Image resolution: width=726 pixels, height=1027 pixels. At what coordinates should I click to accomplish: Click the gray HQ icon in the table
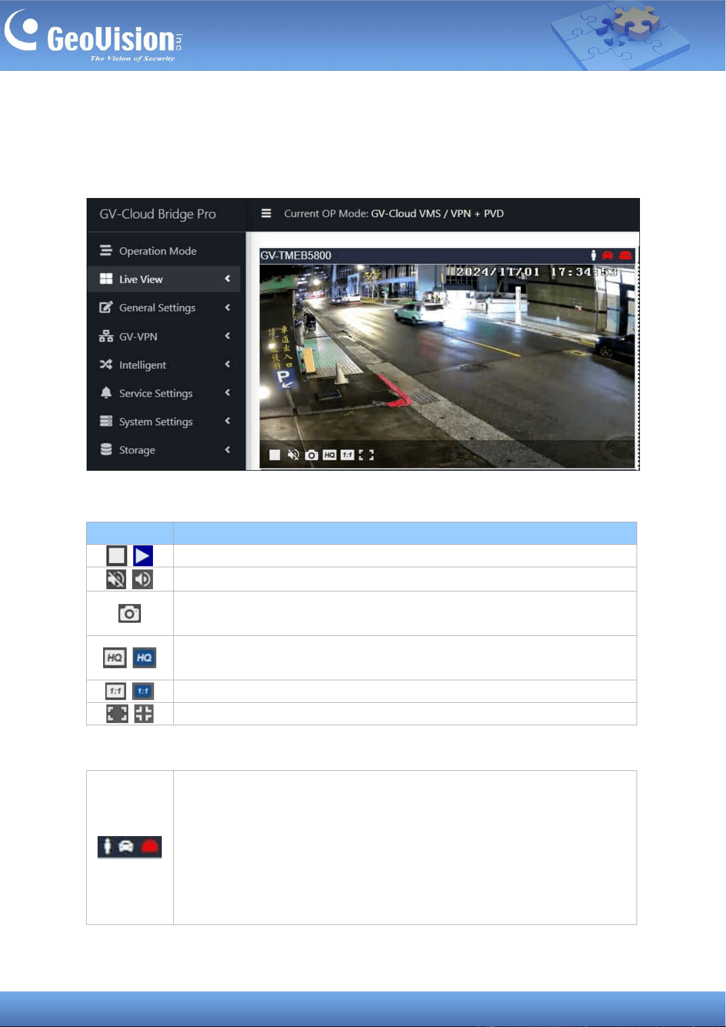click(115, 658)
